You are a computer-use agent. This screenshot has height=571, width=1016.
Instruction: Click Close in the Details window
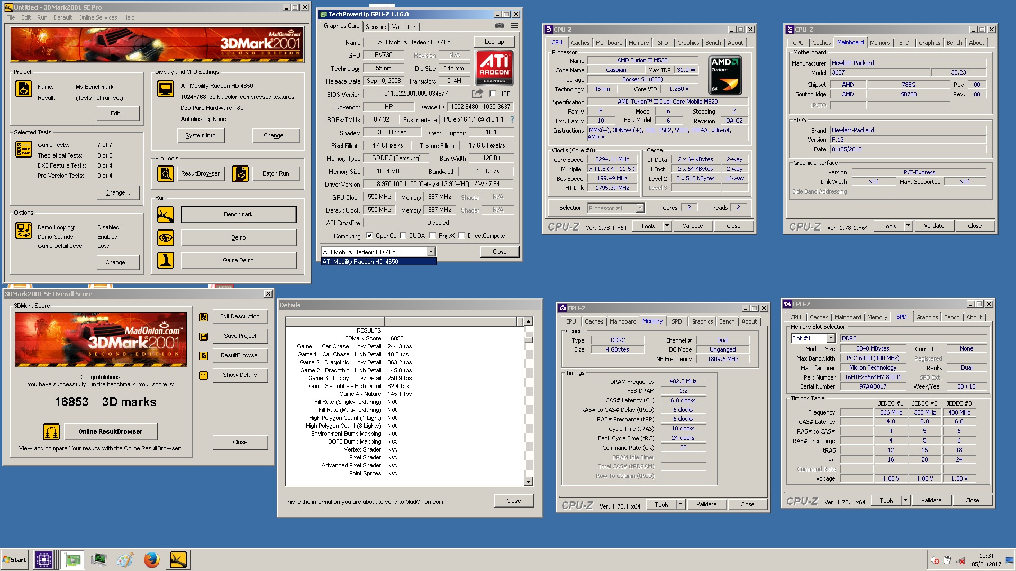[x=514, y=501]
